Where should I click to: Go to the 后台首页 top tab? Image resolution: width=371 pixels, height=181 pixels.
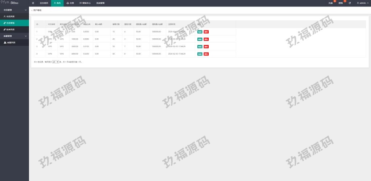pos(44,3)
